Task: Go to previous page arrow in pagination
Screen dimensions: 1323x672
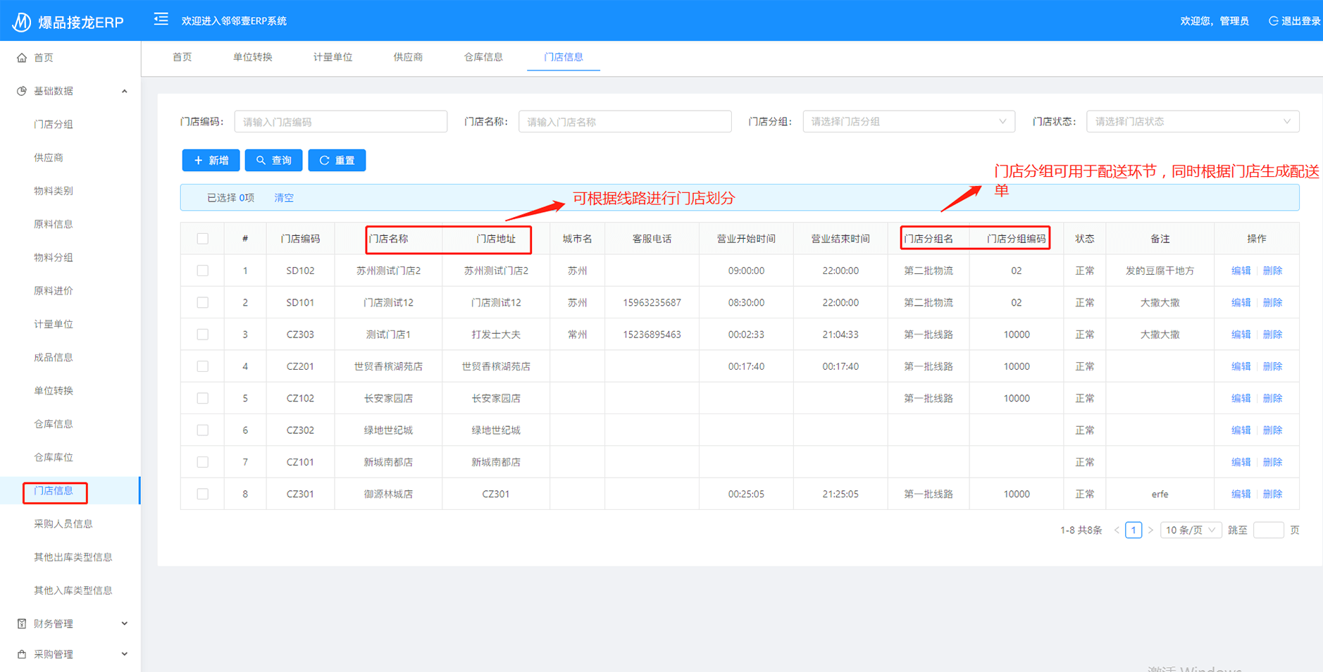Action: 1117,530
